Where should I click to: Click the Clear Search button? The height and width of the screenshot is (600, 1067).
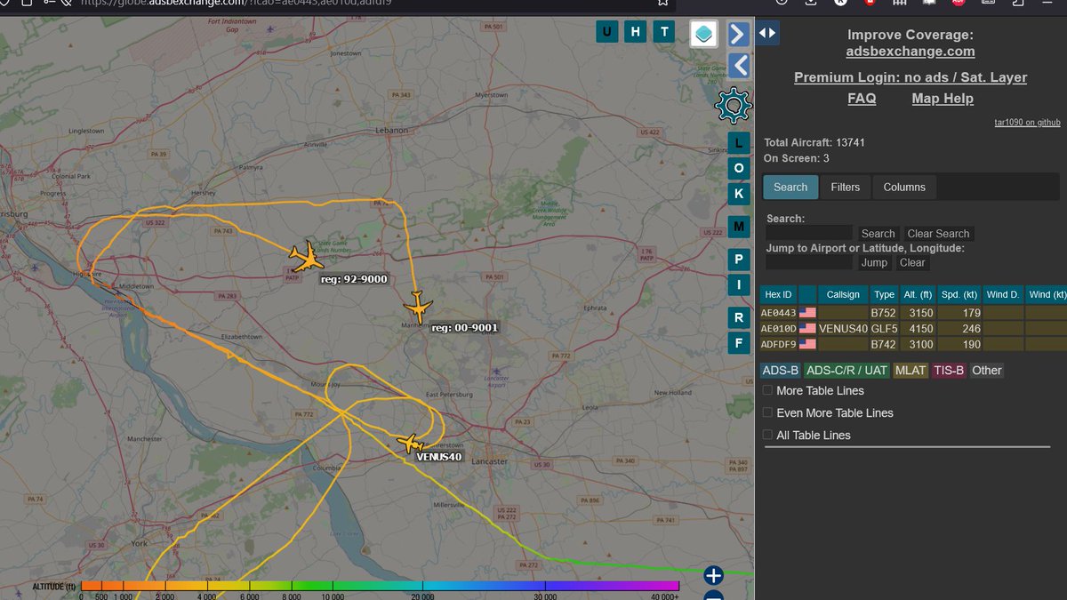[938, 234]
